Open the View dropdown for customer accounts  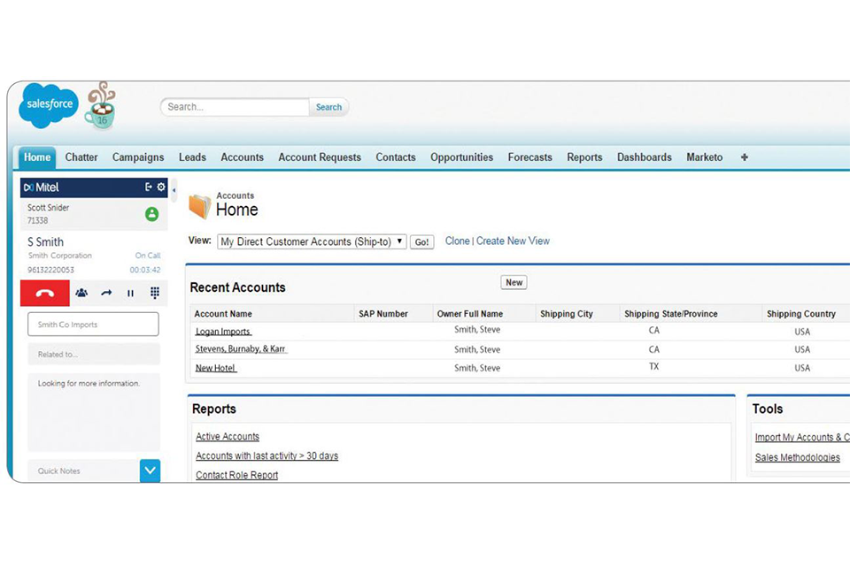point(312,241)
